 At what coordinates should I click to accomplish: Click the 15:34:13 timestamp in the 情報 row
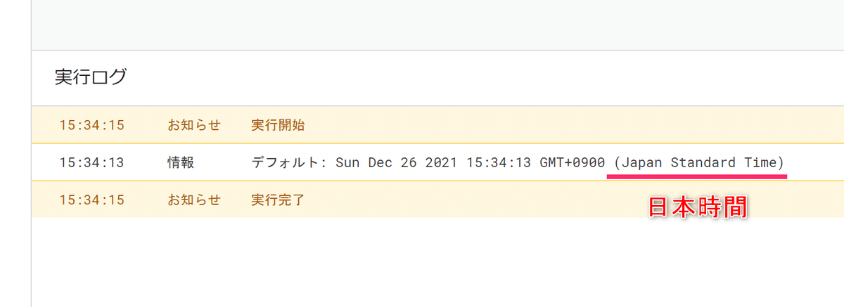point(91,163)
